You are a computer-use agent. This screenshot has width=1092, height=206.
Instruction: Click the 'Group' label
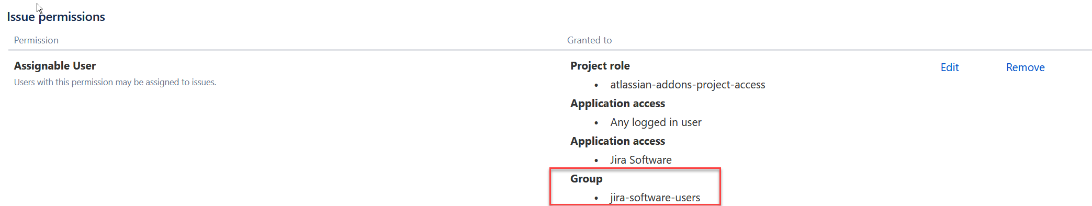(x=586, y=179)
